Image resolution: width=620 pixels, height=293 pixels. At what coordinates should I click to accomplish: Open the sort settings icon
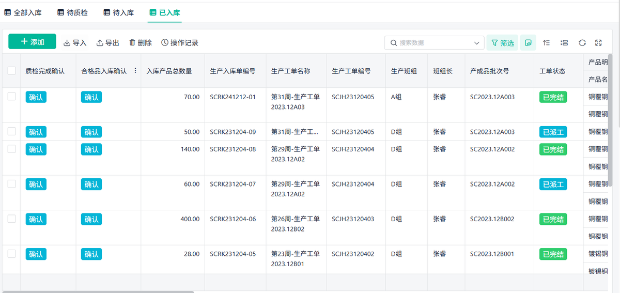546,43
